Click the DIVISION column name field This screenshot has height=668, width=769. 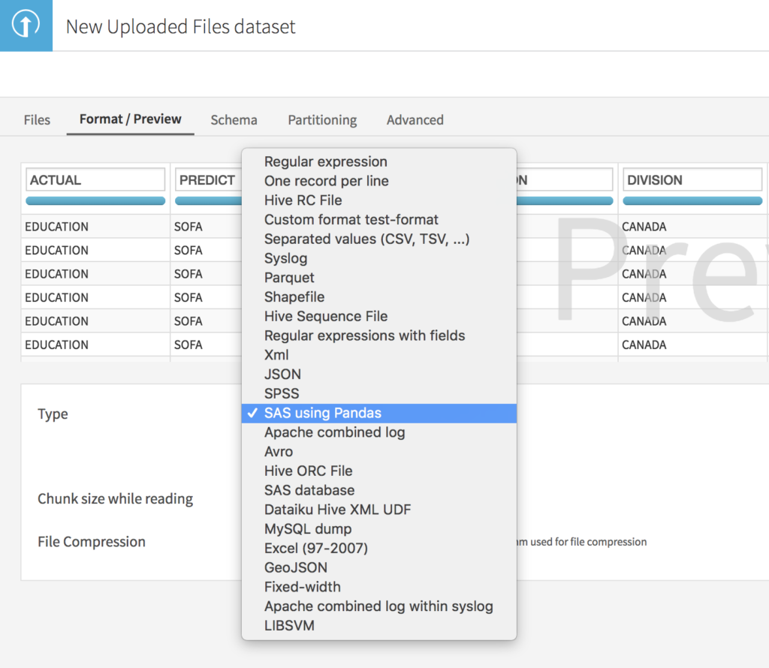[692, 179]
